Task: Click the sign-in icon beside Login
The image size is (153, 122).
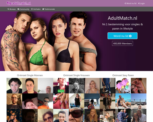Action: (x=139, y=3)
